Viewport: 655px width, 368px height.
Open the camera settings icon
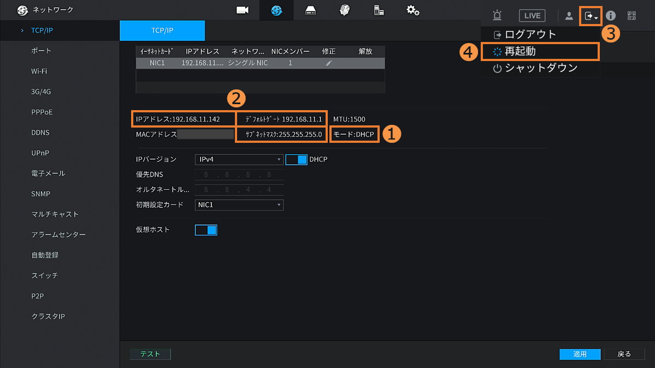coord(243,10)
